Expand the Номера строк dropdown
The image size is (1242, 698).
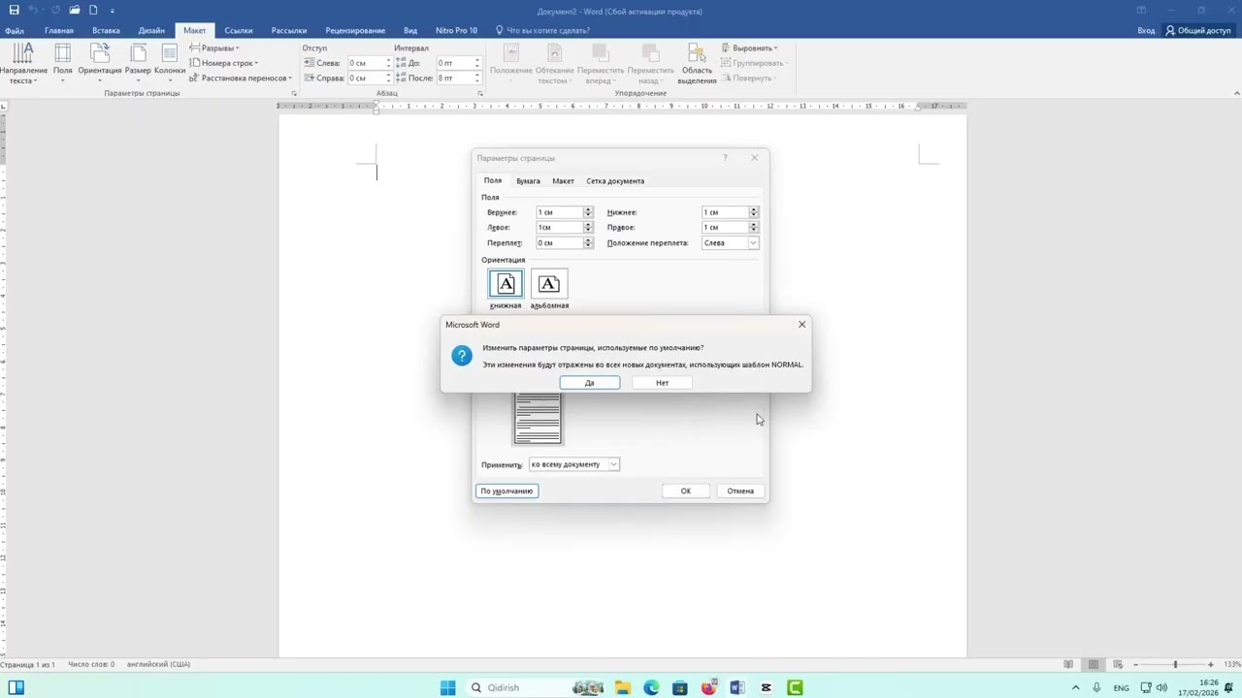point(224,63)
